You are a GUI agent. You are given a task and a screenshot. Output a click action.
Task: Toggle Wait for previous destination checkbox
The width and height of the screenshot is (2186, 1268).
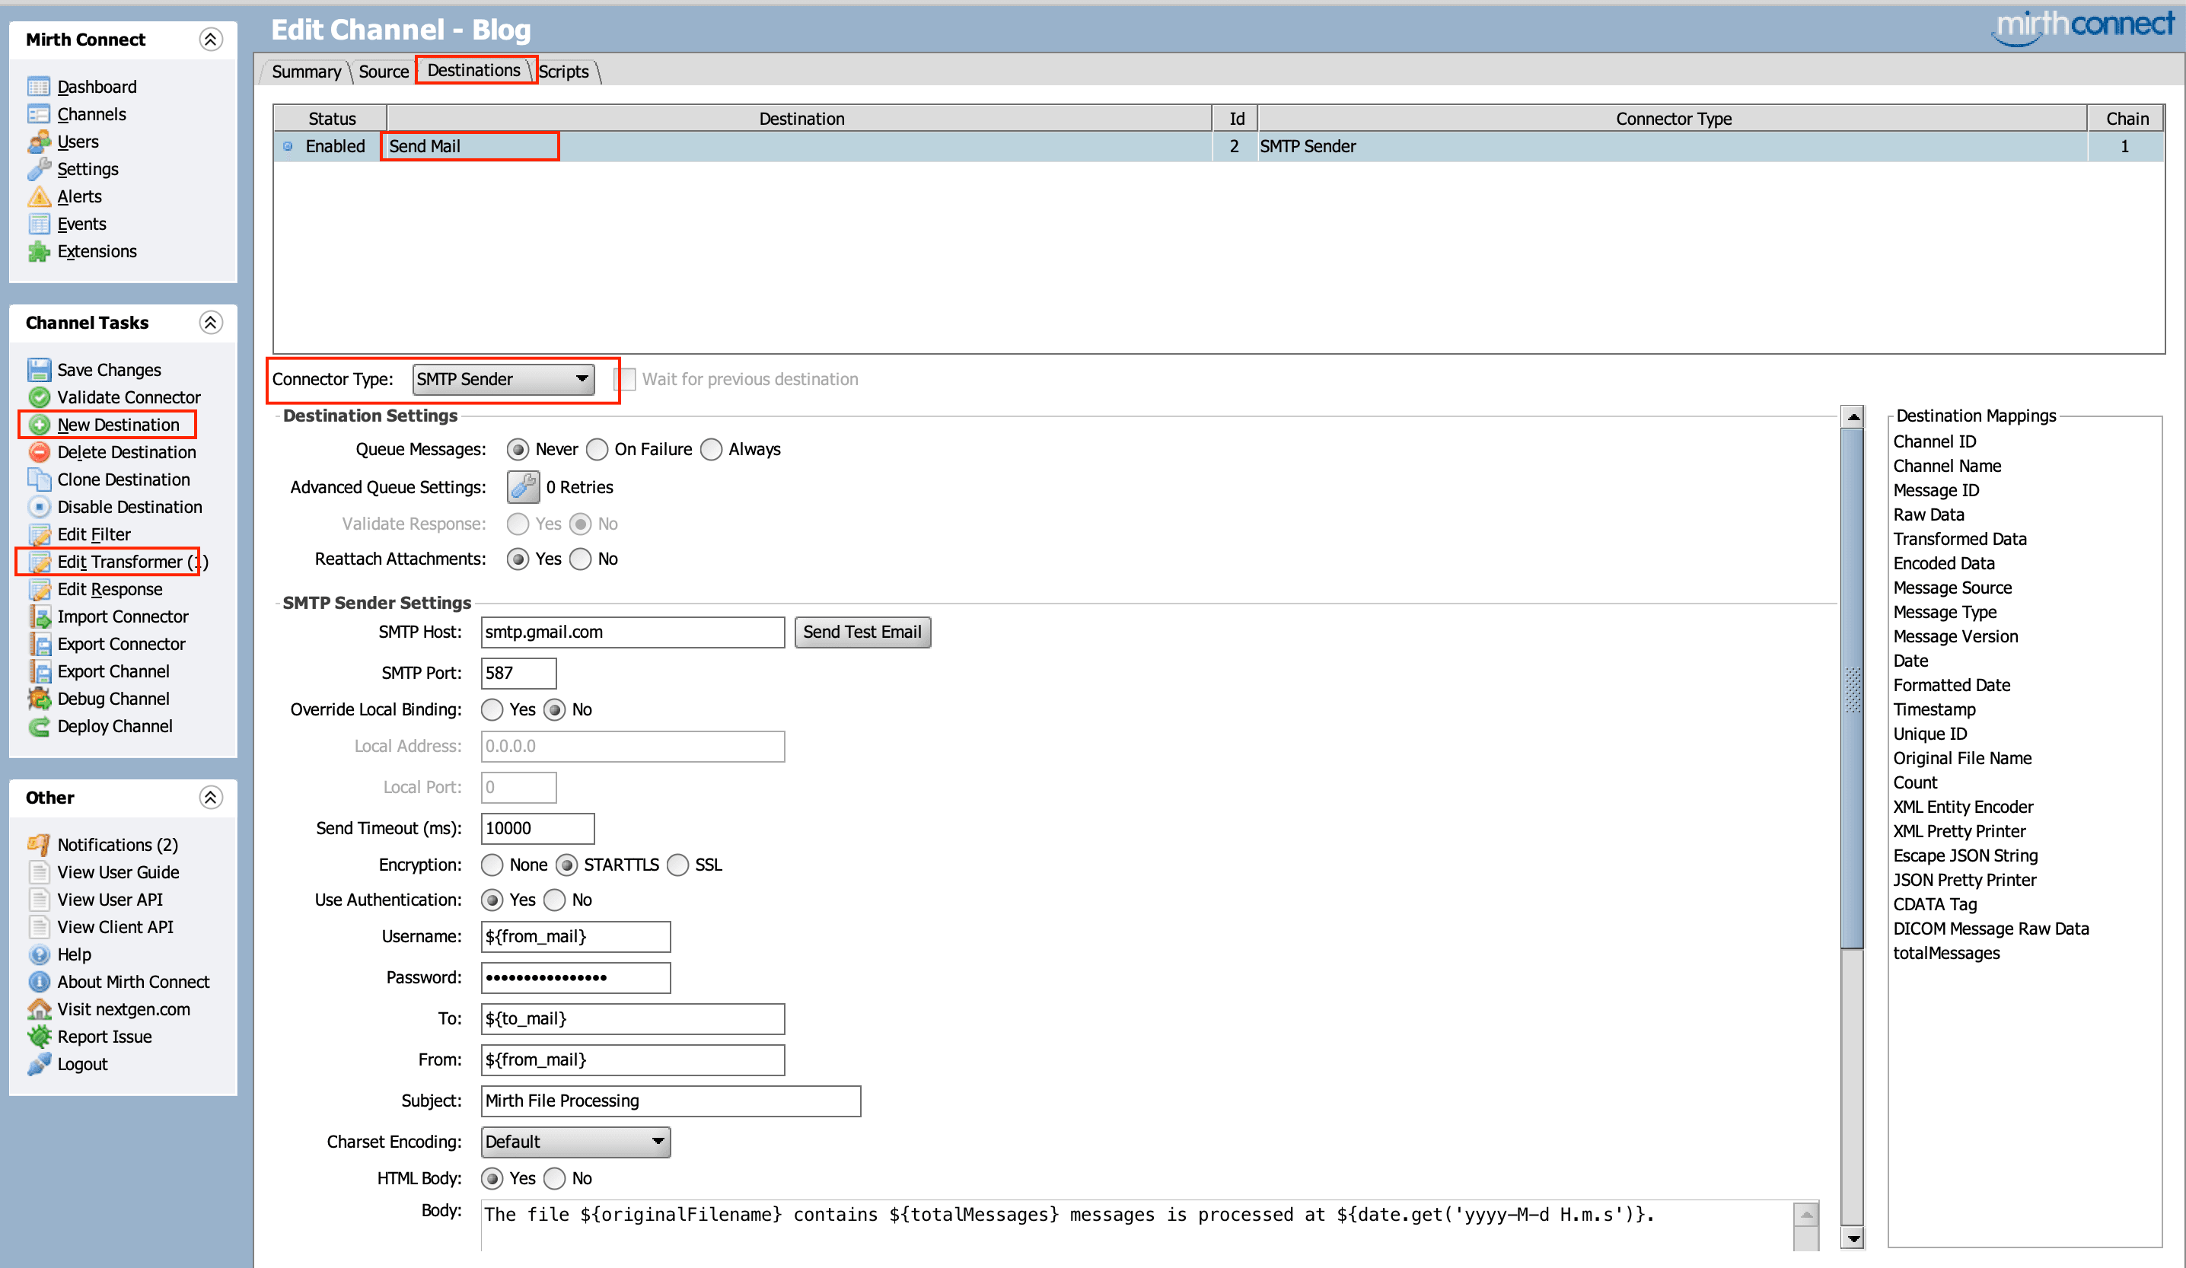[x=625, y=379]
